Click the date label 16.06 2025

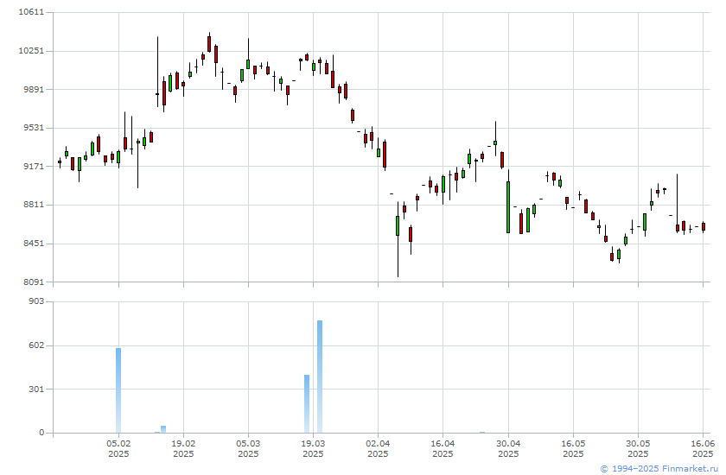(x=703, y=448)
